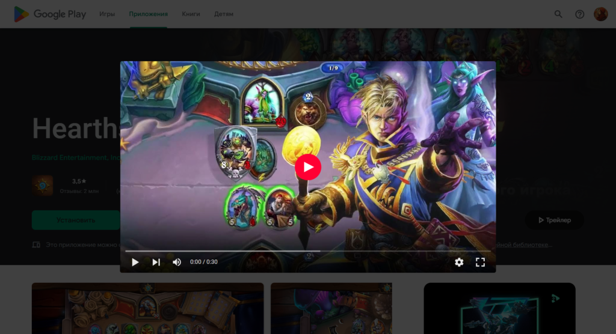Open video settings gear
Image resolution: width=616 pixels, height=334 pixels.
[459, 262]
